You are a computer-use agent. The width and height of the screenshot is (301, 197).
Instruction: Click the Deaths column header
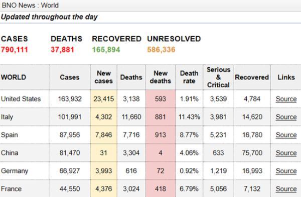[x=131, y=77]
